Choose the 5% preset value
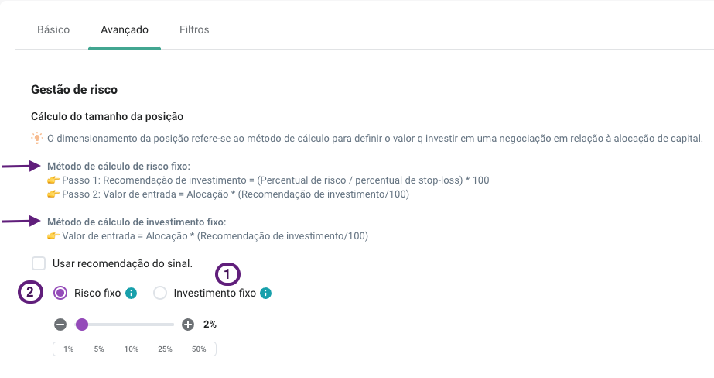The image size is (714, 378). (x=99, y=349)
